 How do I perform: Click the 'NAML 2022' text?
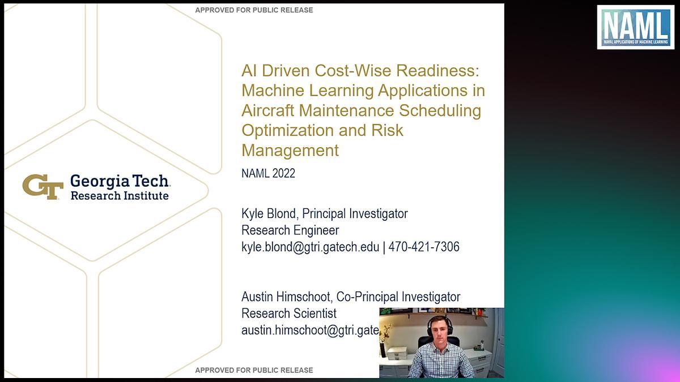(268, 173)
